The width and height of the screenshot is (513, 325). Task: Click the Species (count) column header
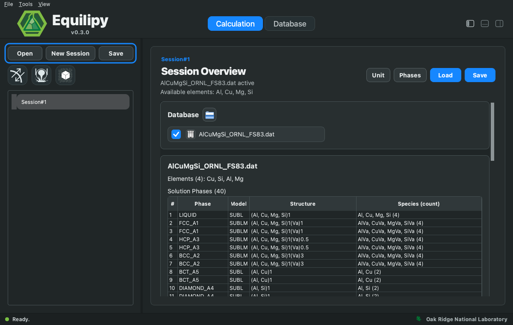pos(419,204)
